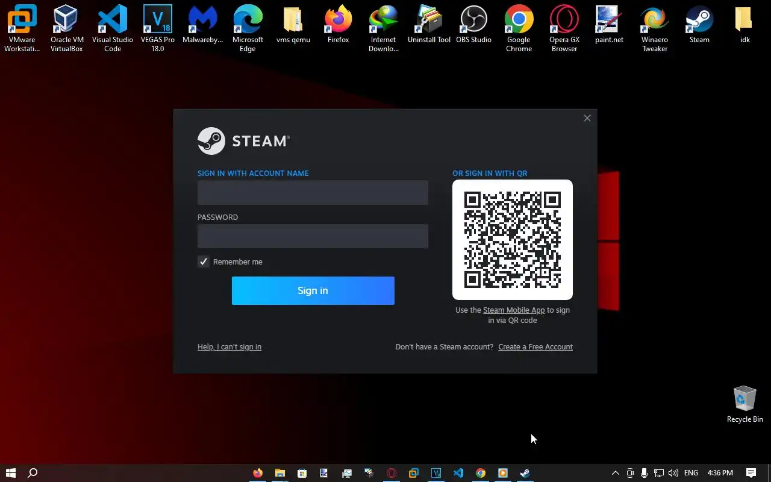This screenshot has height=482, width=771.
Task: Select the Recycle Bin icon
Action: [744, 404]
